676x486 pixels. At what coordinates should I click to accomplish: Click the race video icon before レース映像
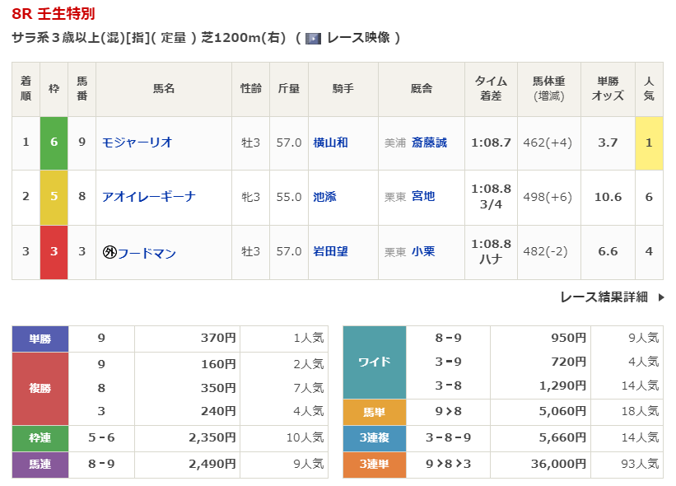(313, 38)
